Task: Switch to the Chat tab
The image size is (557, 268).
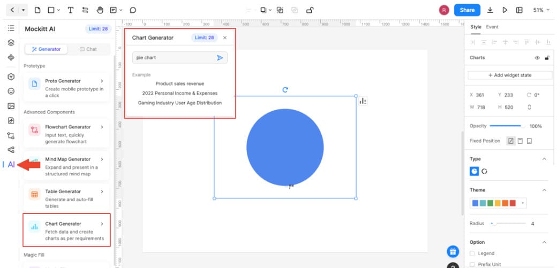Action: pyautogui.click(x=88, y=49)
